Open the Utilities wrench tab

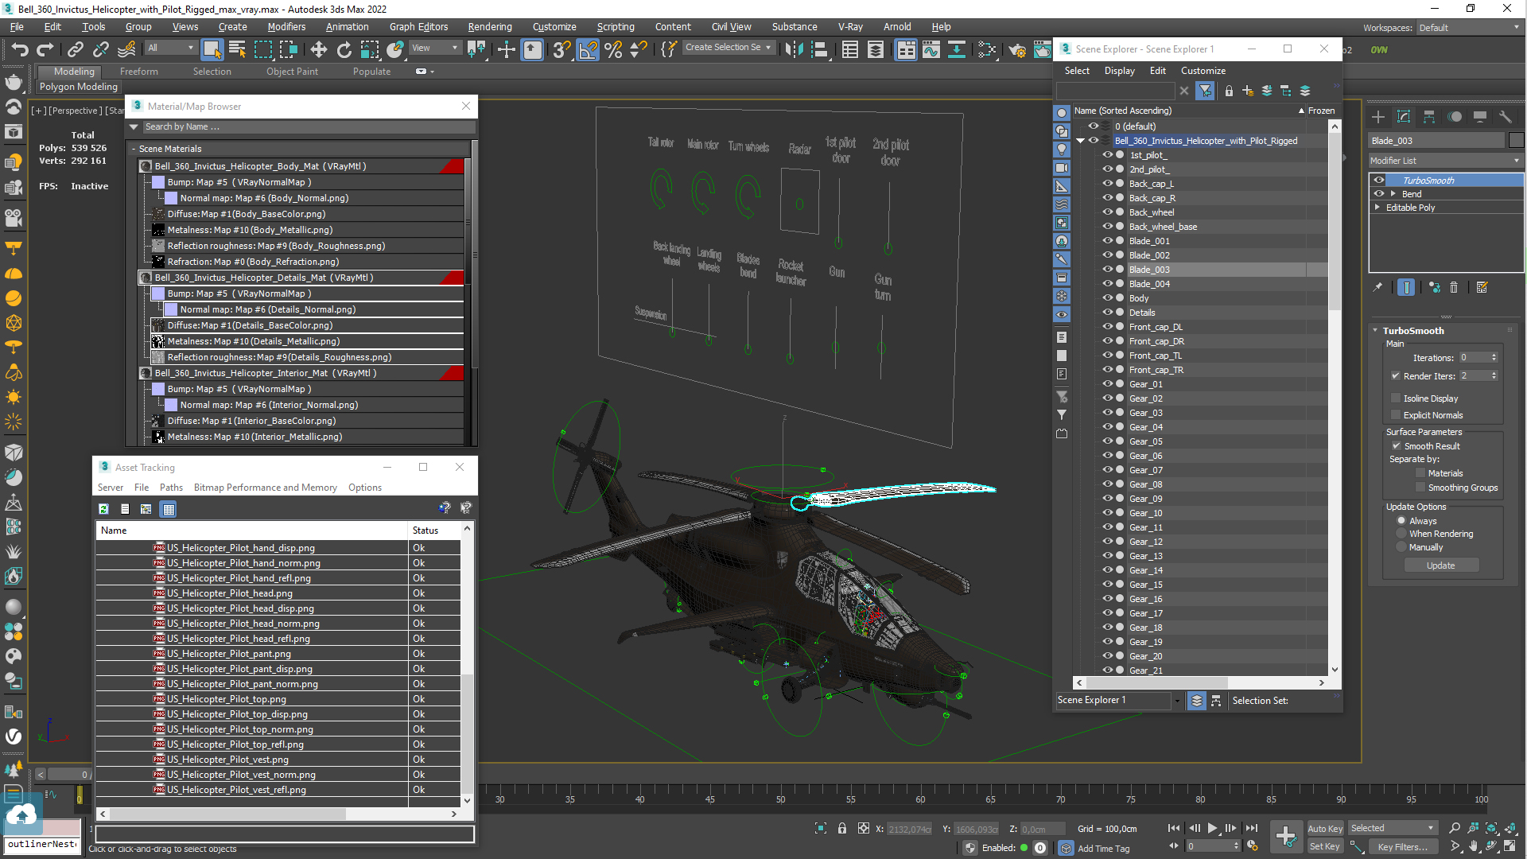1505,117
